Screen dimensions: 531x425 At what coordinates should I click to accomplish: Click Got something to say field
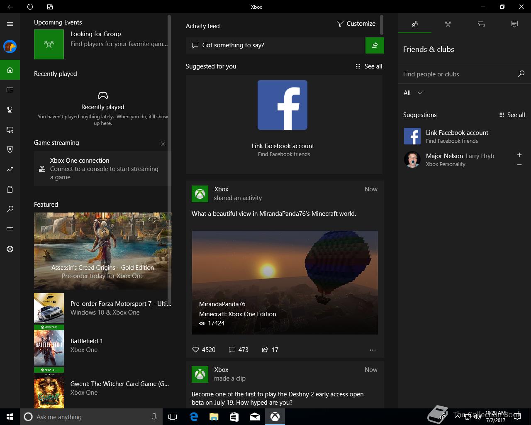(275, 45)
